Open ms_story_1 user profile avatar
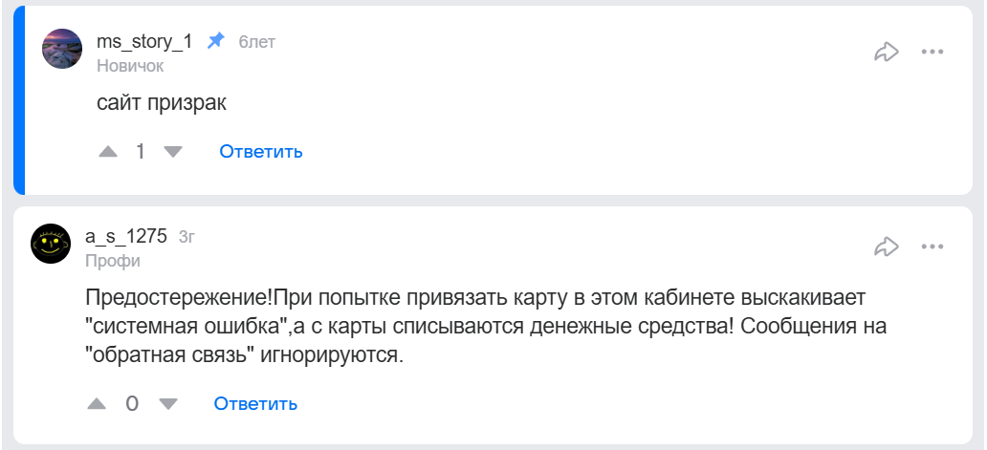 tap(62, 49)
